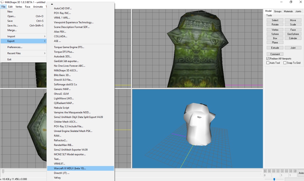Go to next keyframe button

click(x=291, y=171)
